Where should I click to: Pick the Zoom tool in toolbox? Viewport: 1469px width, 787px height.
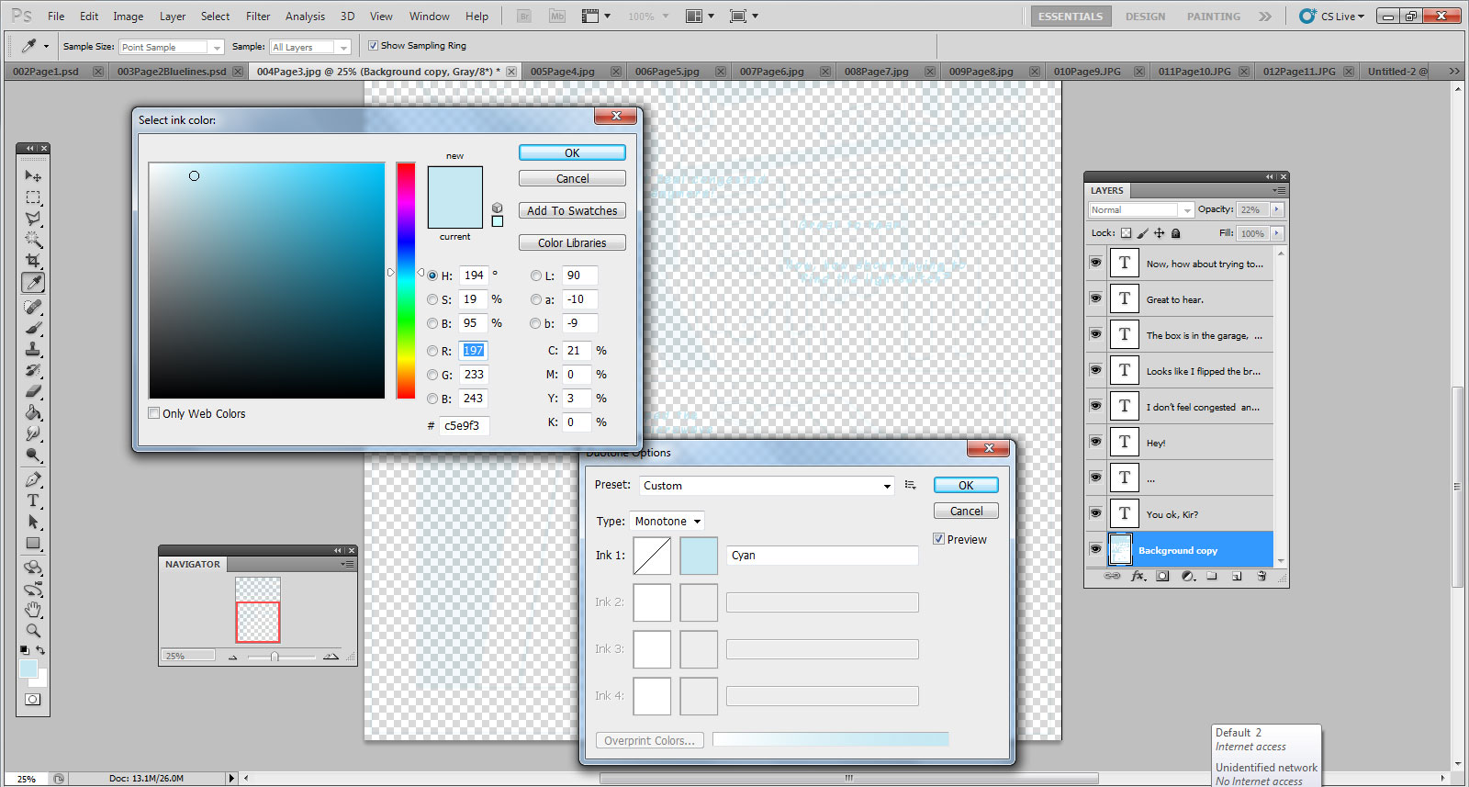pos(33,631)
